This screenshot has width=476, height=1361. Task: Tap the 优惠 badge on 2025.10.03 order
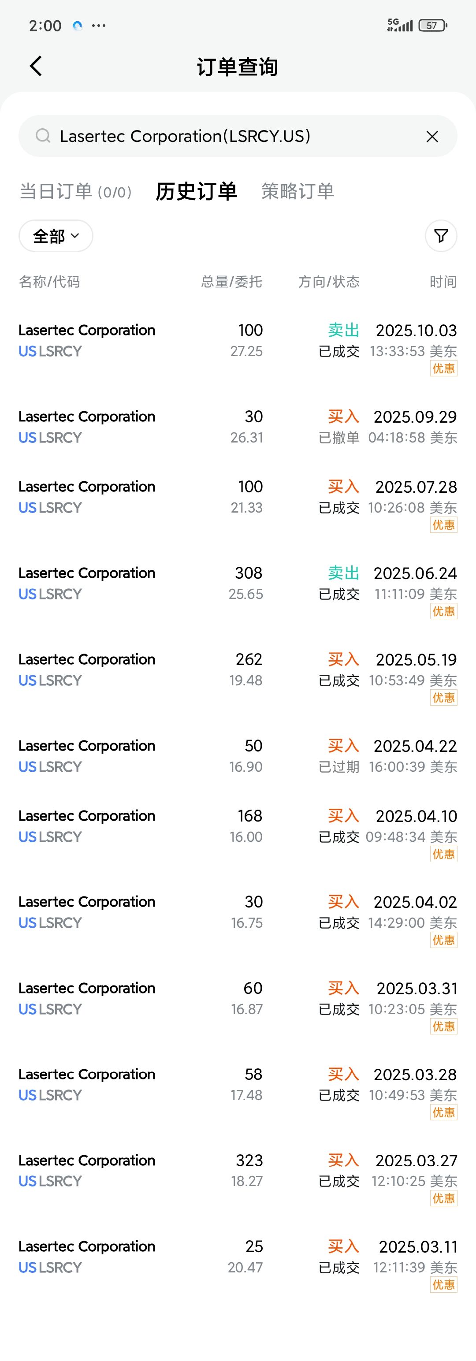[443, 368]
